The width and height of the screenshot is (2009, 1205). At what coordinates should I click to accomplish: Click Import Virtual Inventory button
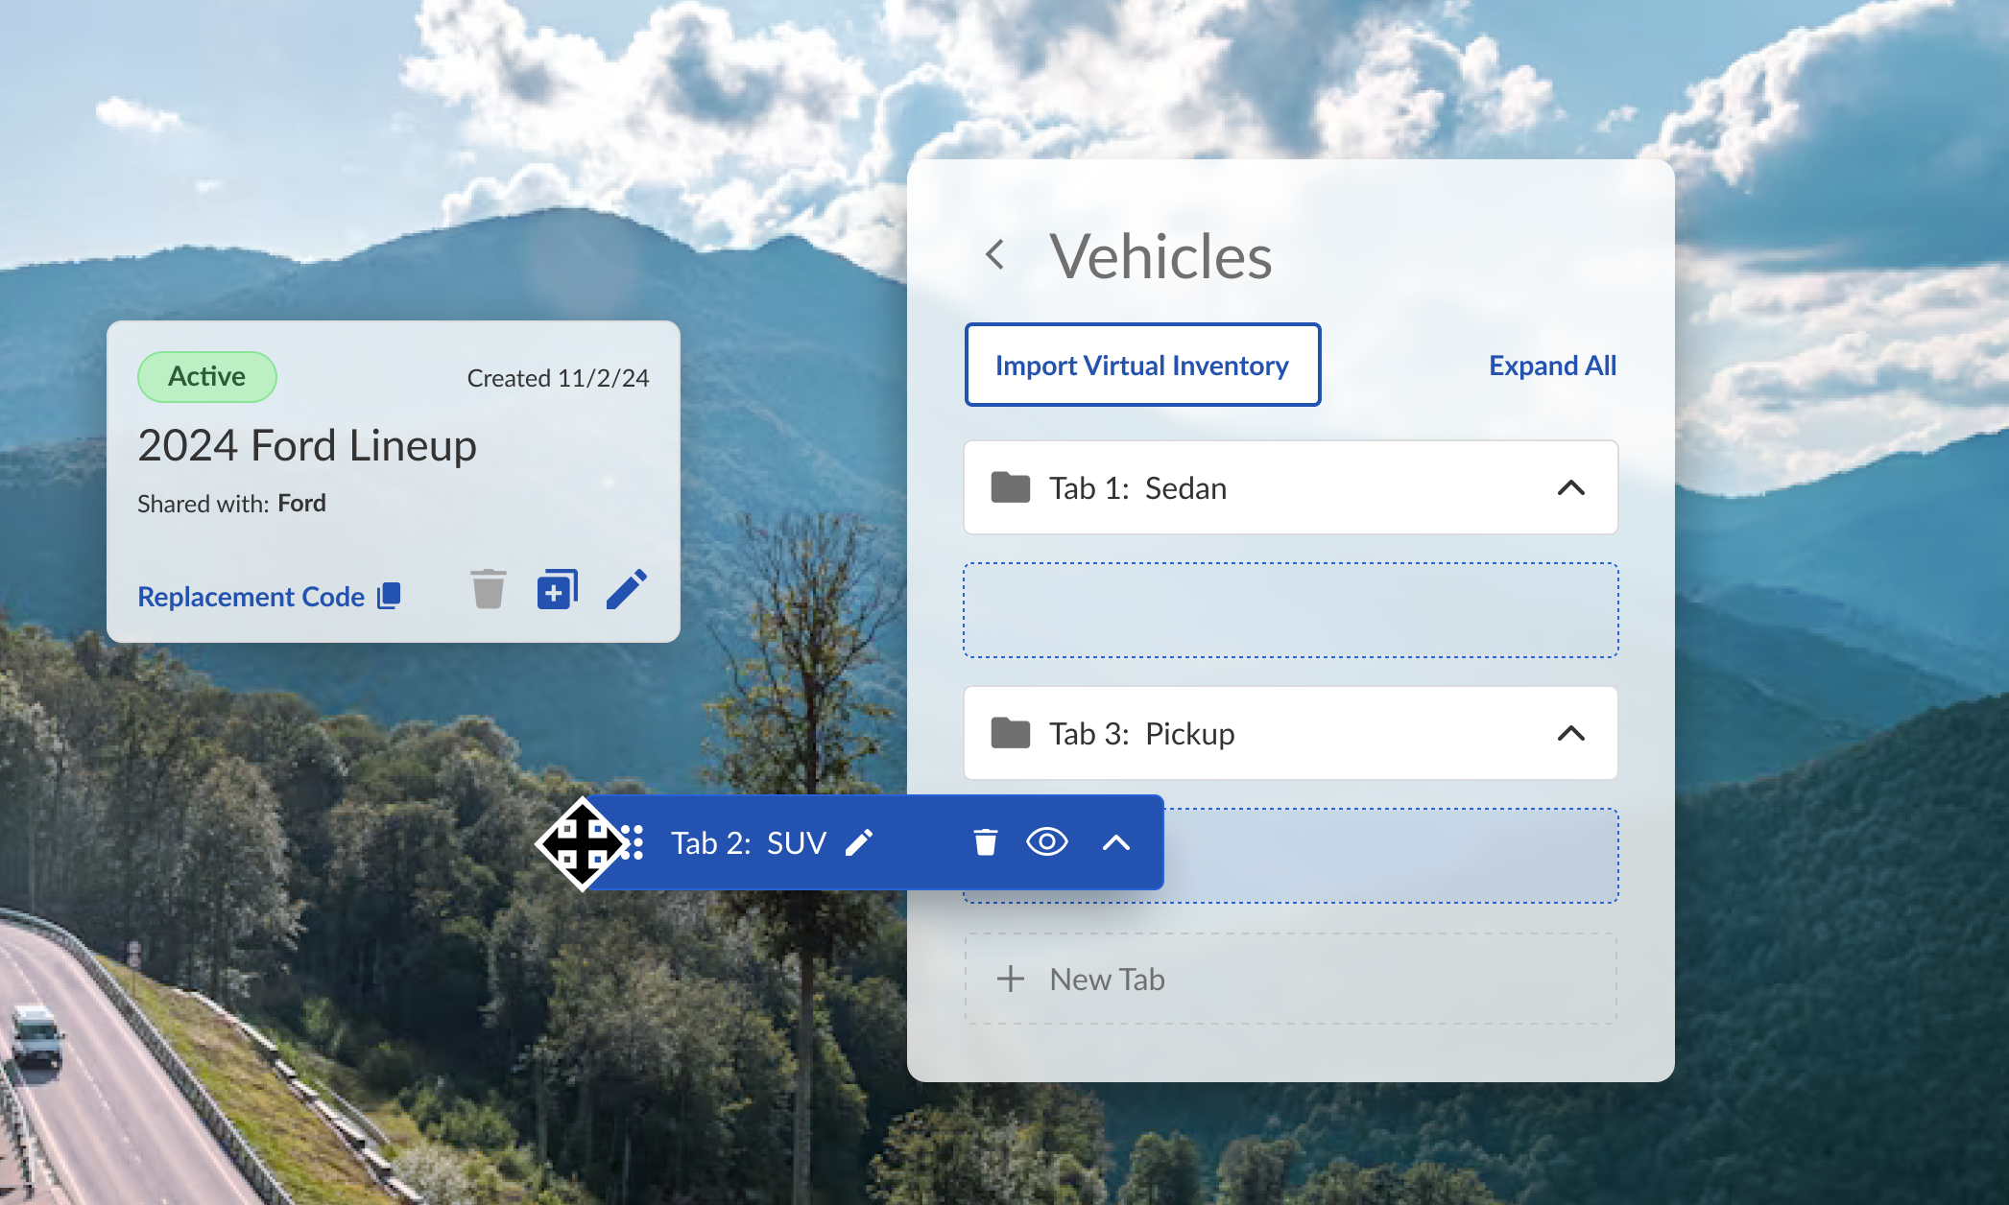[x=1142, y=366]
